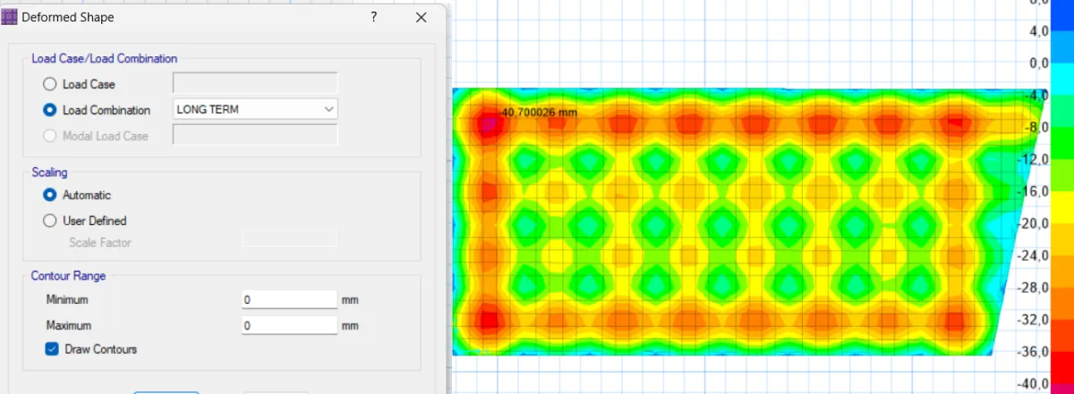This screenshot has height=394, width=1074.
Task: Open the LONG TERM load combination dropdown
Action: coord(255,109)
